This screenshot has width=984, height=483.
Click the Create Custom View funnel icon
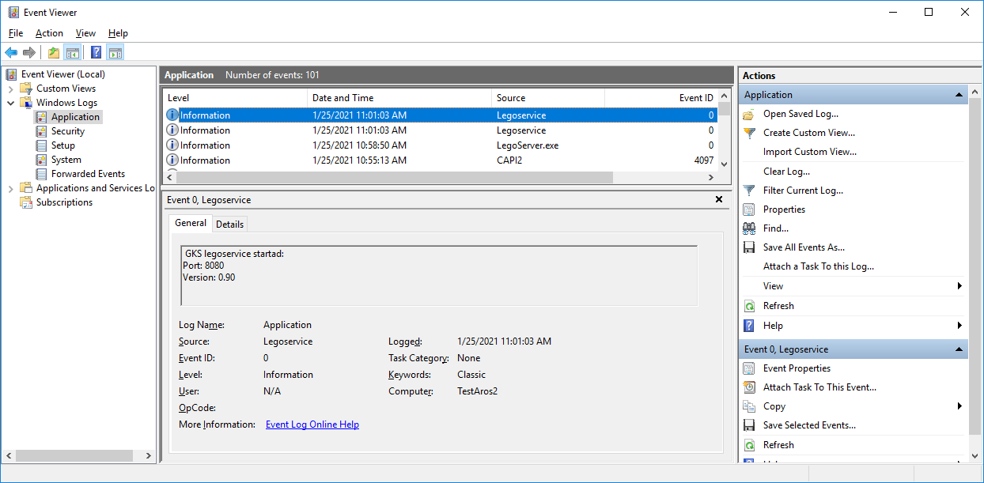click(749, 133)
